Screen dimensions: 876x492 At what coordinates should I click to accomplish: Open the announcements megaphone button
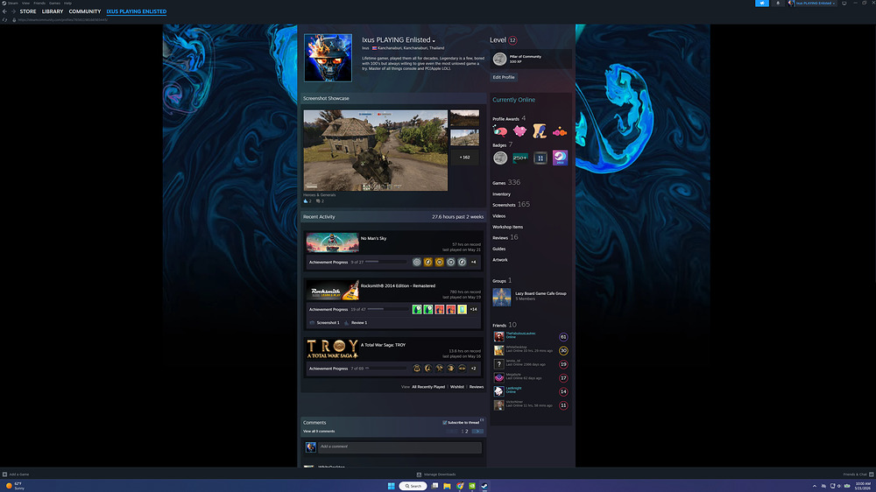click(761, 4)
